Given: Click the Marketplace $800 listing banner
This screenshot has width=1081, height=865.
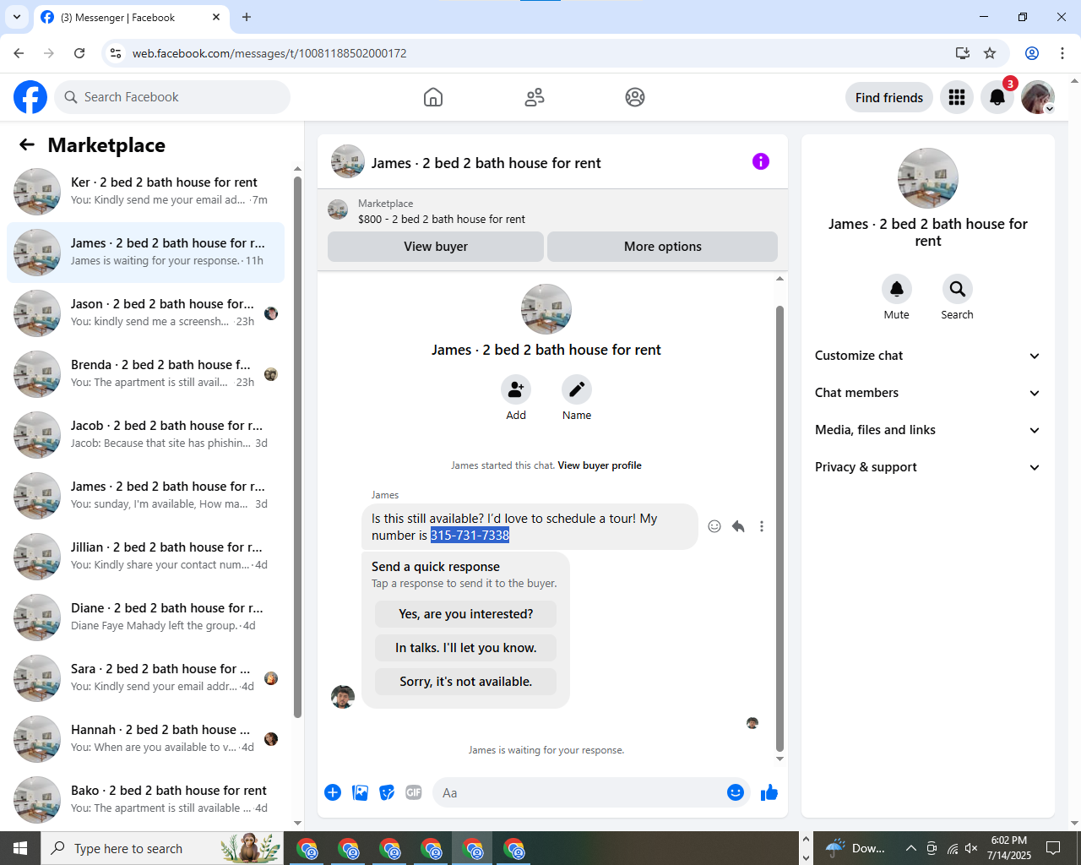Looking at the screenshot, I should (x=552, y=210).
